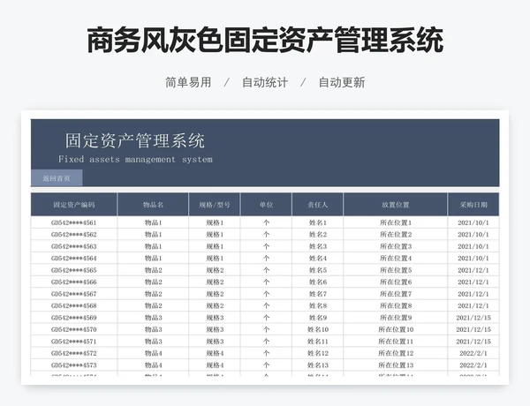Click asset code GD542****4565
This screenshot has width=530, height=406.
coord(74,270)
